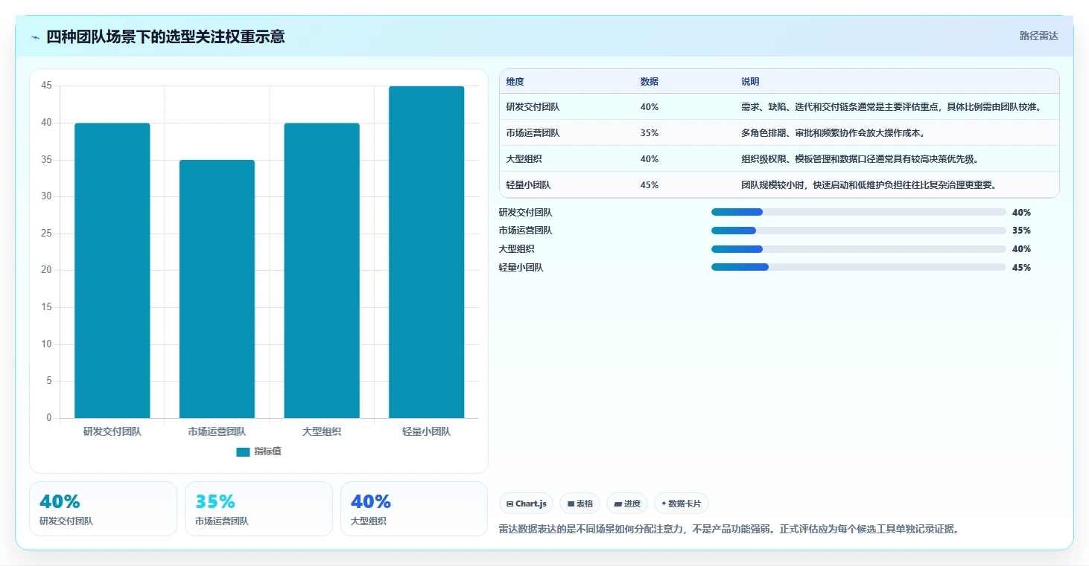1089x566 pixels.
Task: Click the 市场运营团队 progress bar
Action: 858,231
